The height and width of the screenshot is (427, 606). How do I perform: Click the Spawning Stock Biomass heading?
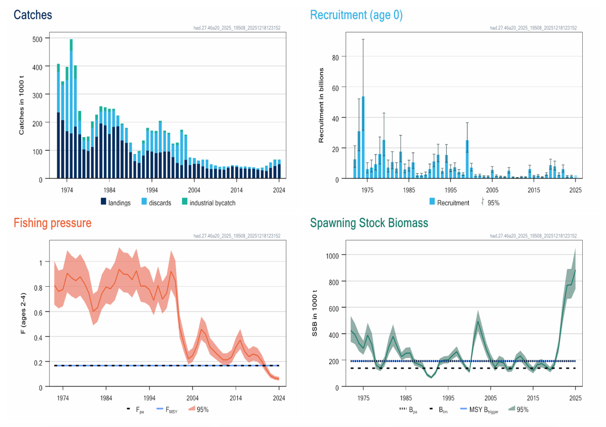click(369, 222)
